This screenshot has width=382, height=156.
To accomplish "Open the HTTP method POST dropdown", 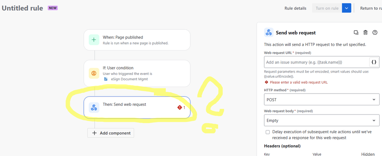I will pyautogui.click(x=322, y=100).
